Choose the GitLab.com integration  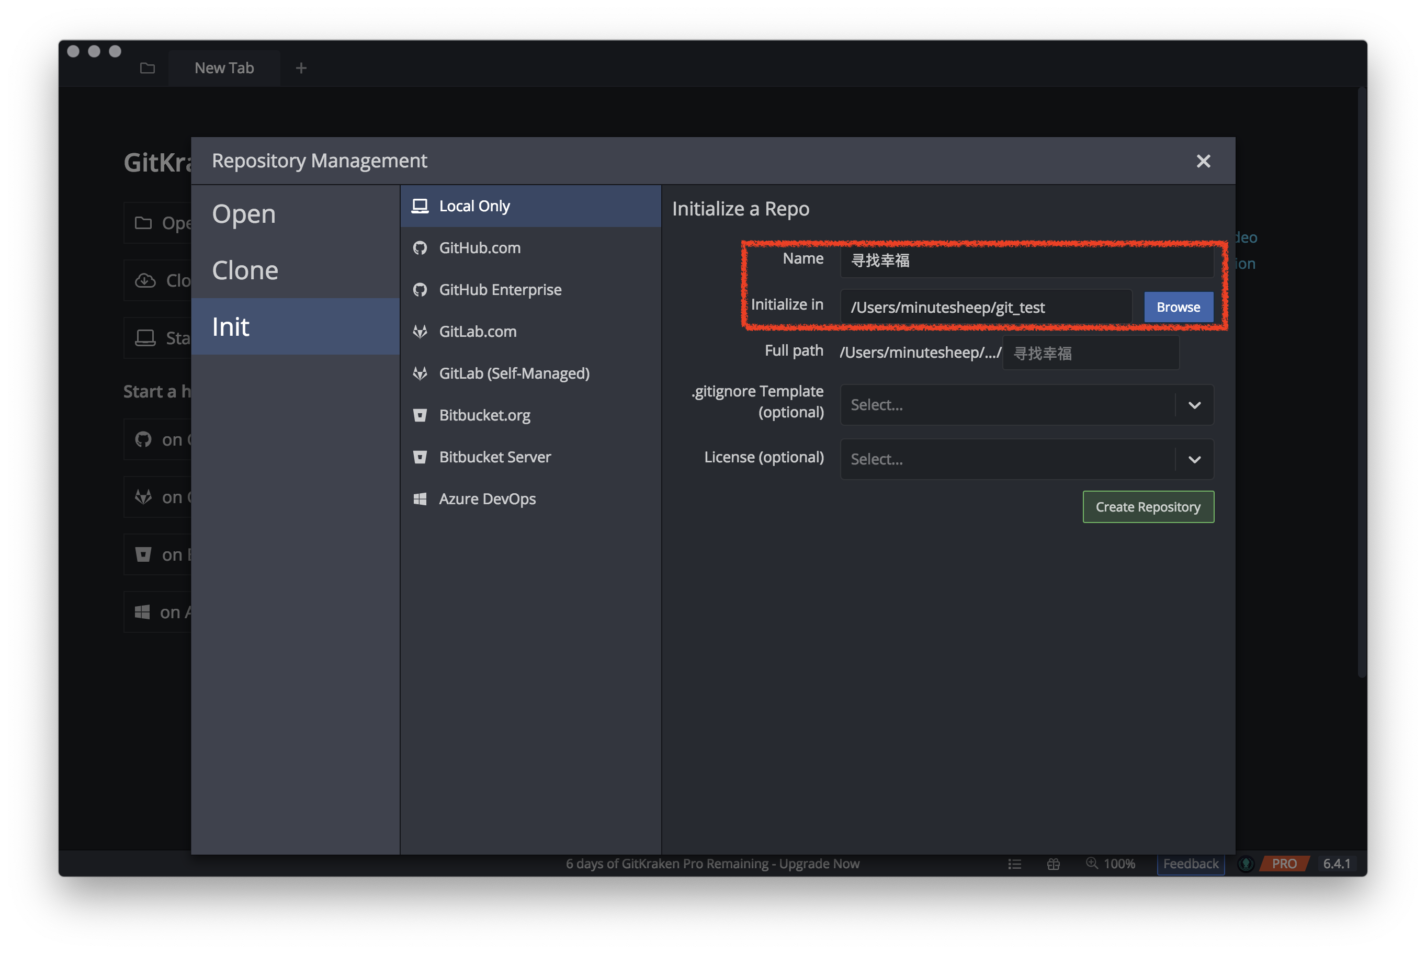pos(478,332)
